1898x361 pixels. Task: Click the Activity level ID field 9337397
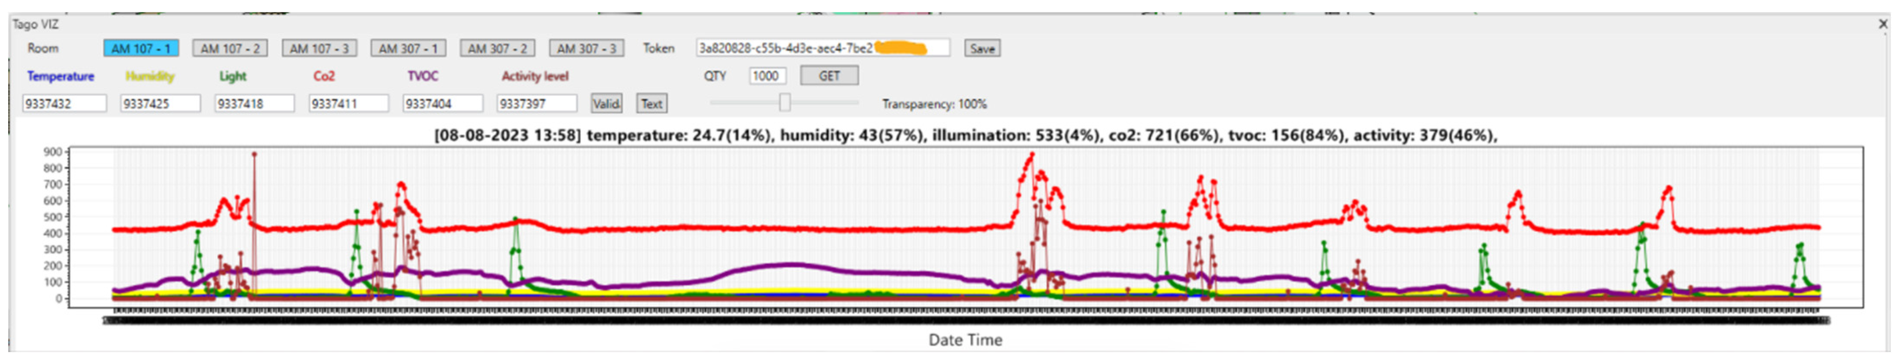(536, 104)
